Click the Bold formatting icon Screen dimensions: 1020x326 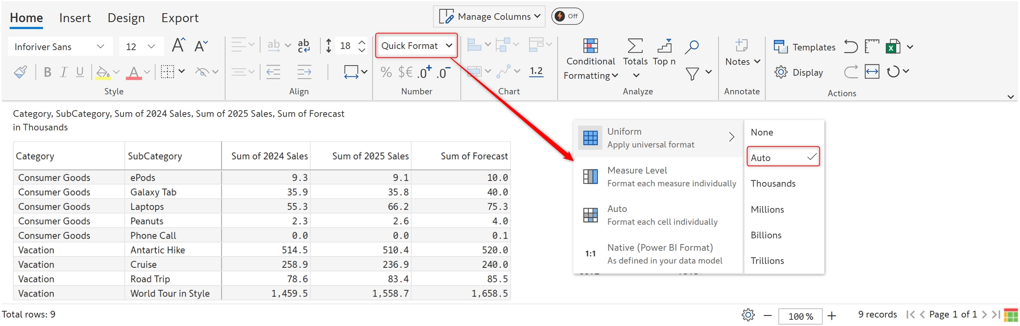[x=47, y=72]
